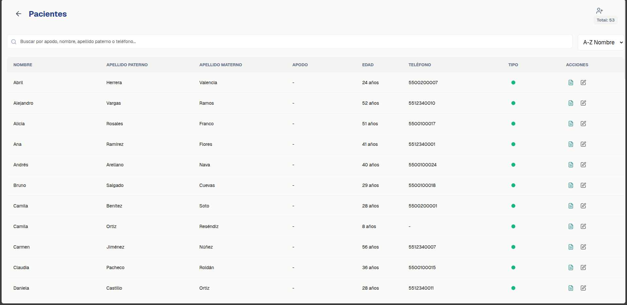Edit patient Daniela Castillo
Viewport: 627px width, 305px height.
[583, 288]
